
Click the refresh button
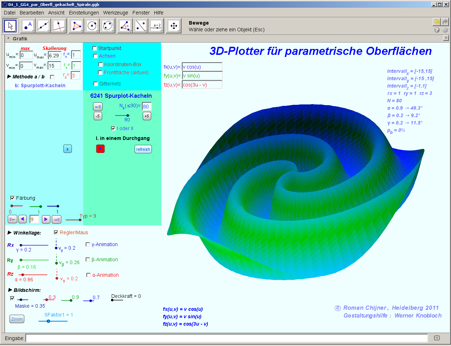[143, 149]
